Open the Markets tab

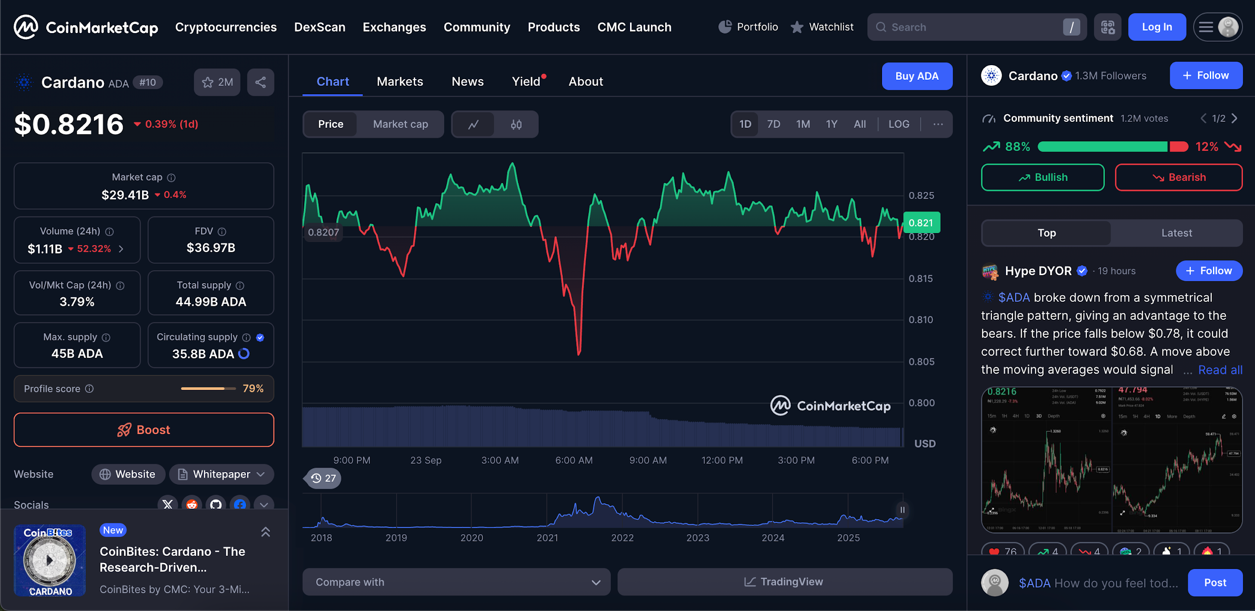(x=400, y=81)
